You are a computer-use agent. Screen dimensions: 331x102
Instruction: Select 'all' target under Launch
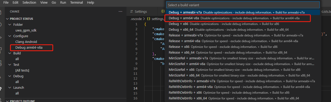(x=17, y=93)
